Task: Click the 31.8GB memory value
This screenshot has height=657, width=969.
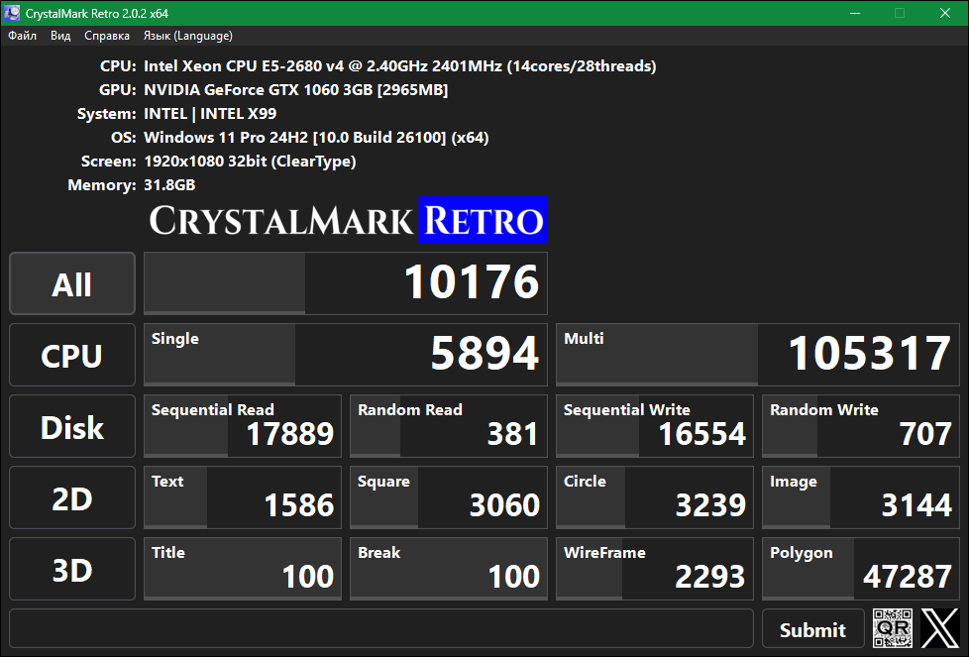Action: tap(169, 185)
